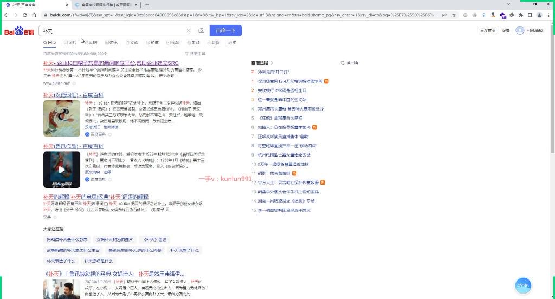This screenshot has width=555, height=299.
Task: Click related search 补天原名是什么
Action: click(99, 261)
